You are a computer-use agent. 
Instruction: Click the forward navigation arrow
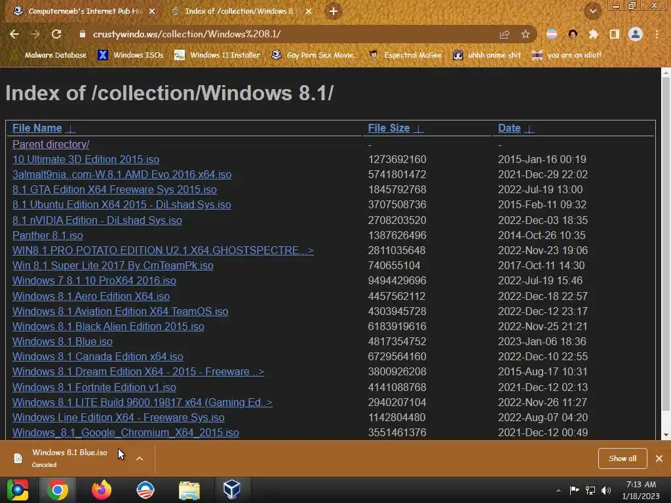pyautogui.click(x=35, y=34)
